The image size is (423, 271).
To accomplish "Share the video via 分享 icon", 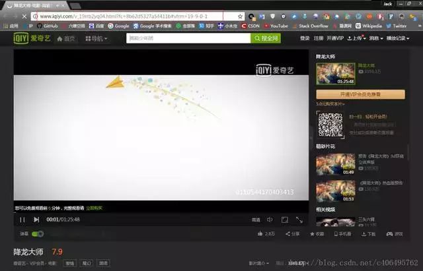I will click(293, 234).
